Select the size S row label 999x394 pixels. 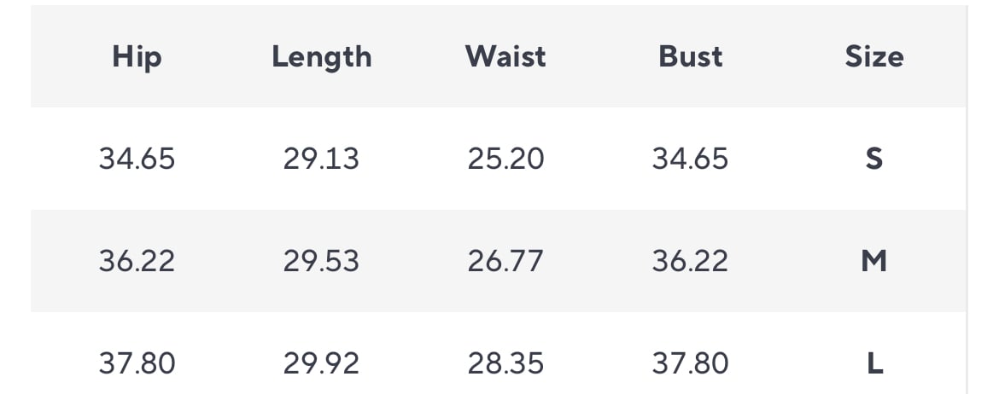[x=874, y=159]
